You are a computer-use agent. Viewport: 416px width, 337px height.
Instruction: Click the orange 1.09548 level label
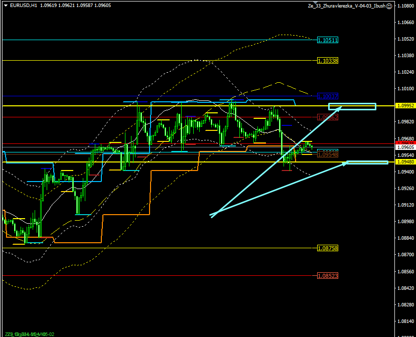[x=328, y=155]
